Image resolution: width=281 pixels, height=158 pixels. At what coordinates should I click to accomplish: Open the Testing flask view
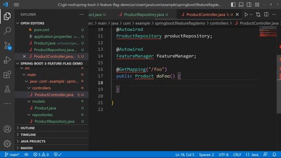pos(7,89)
